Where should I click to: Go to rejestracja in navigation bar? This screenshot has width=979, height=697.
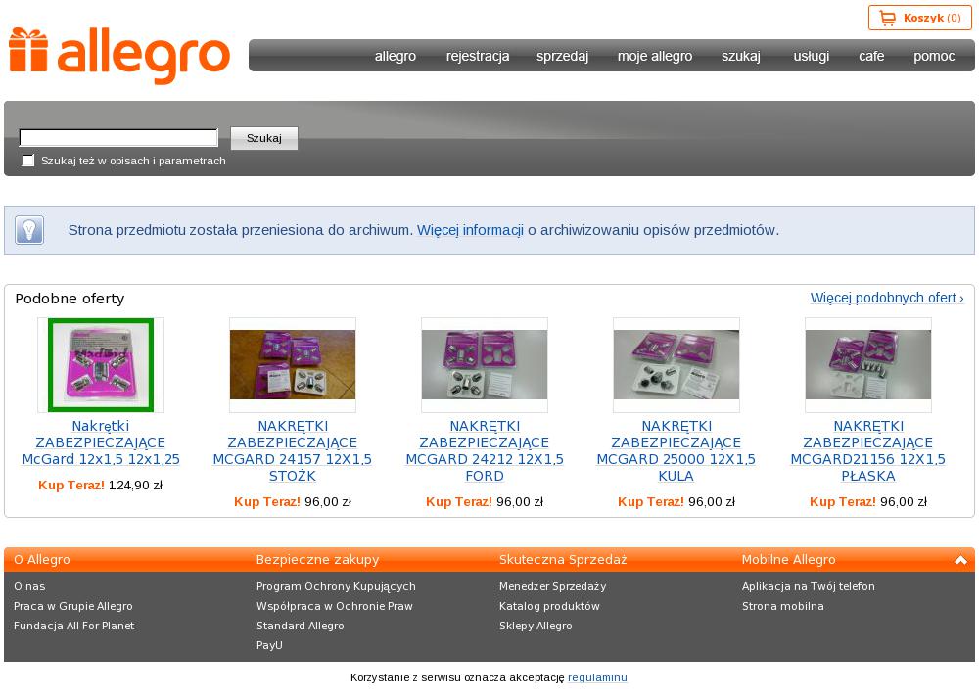click(x=478, y=56)
